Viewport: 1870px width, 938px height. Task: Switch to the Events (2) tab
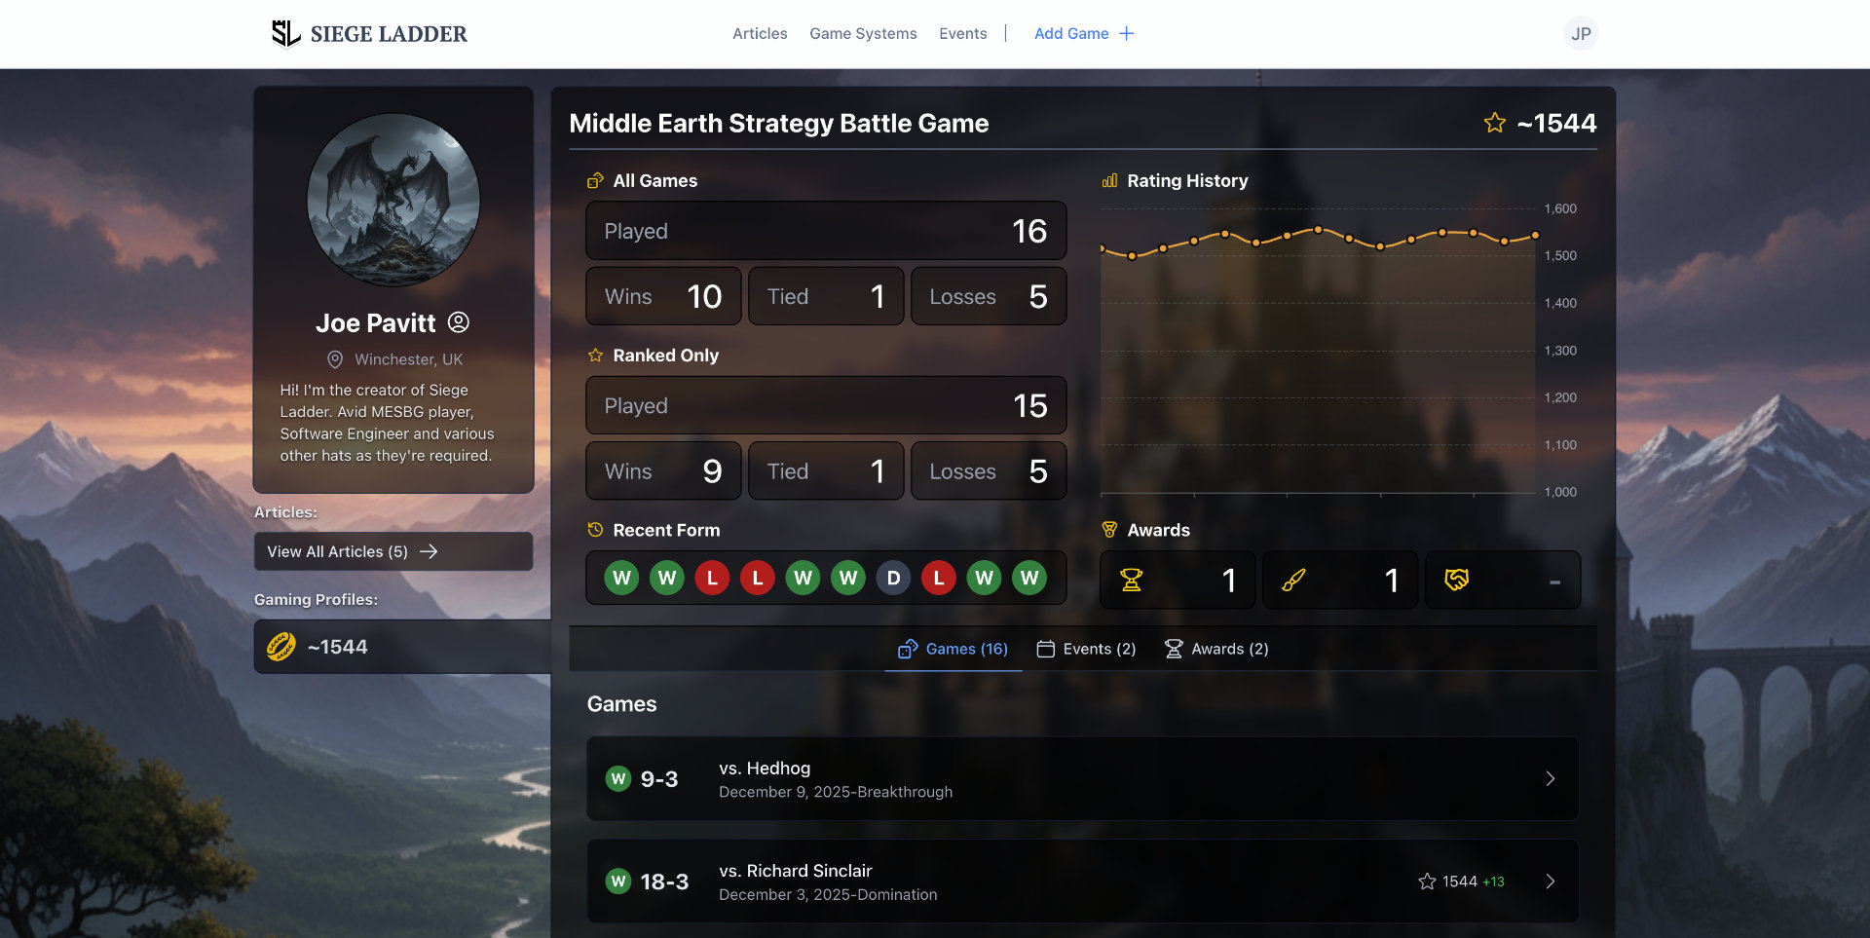1086,649
